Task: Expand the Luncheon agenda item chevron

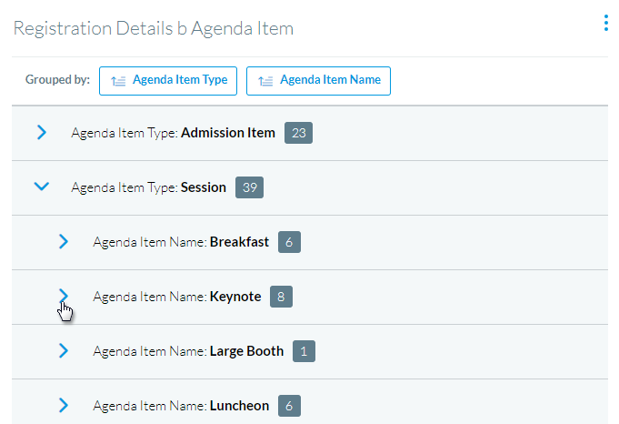Action: pos(63,405)
